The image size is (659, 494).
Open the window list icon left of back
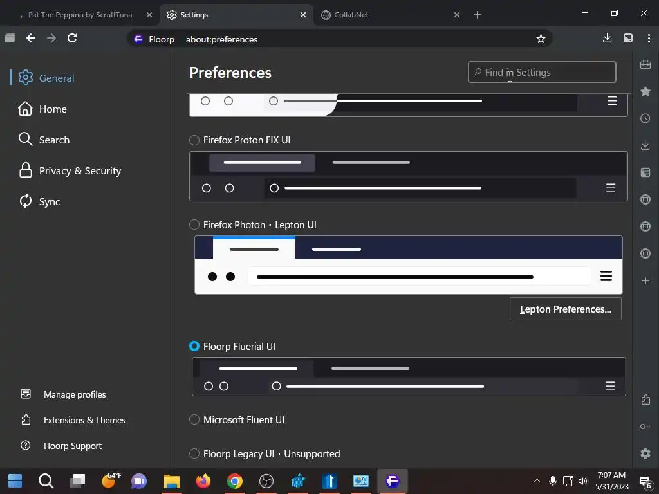point(10,38)
